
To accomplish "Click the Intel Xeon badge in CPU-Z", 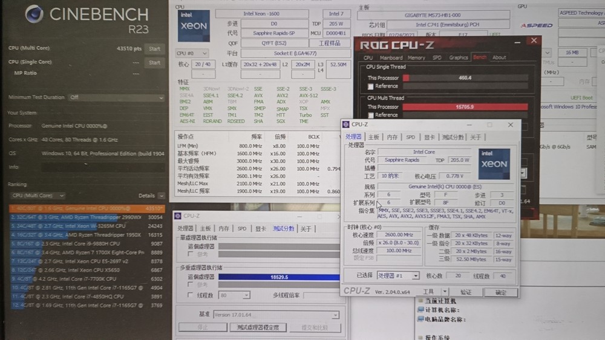I will click(494, 164).
